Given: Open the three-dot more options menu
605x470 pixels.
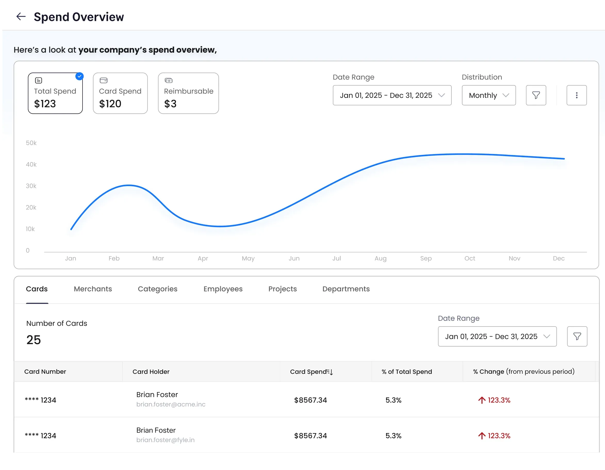Looking at the screenshot, I should (x=576, y=95).
